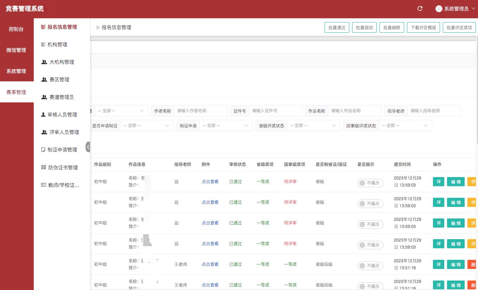This screenshot has height=290, width=478.
Task: Open the 是否申请制证 dropdown
Action: pyautogui.click(x=147, y=126)
